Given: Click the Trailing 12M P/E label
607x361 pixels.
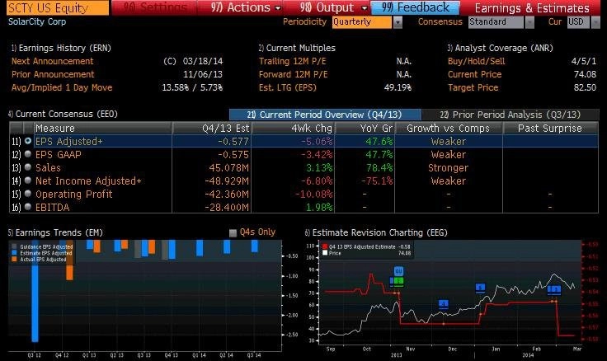Looking at the screenshot, I should tap(292, 61).
